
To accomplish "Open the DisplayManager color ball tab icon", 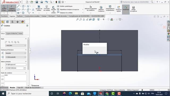I will (x=23, y=22).
